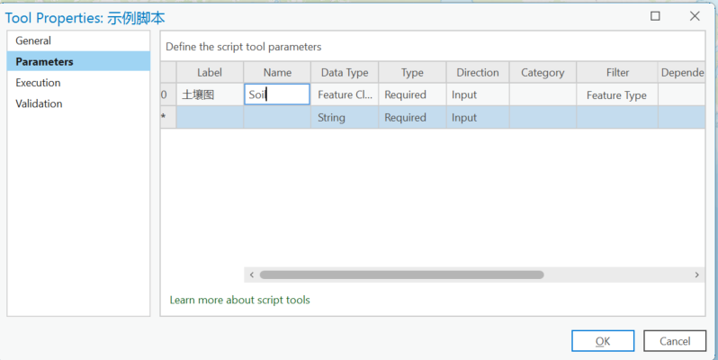The image size is (718, 360).
Task: Confirm the dialog with OK
Action: [603, 341]
